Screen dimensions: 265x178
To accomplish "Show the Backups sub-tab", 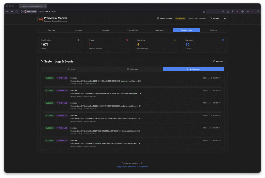I will coord(132,69).
